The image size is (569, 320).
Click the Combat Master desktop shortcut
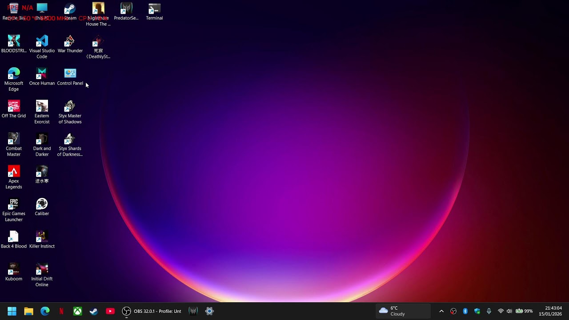[x=14, y=145]
